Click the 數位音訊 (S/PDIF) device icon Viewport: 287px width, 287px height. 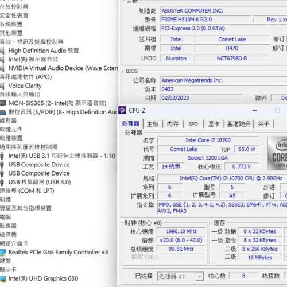pos(3,112)
